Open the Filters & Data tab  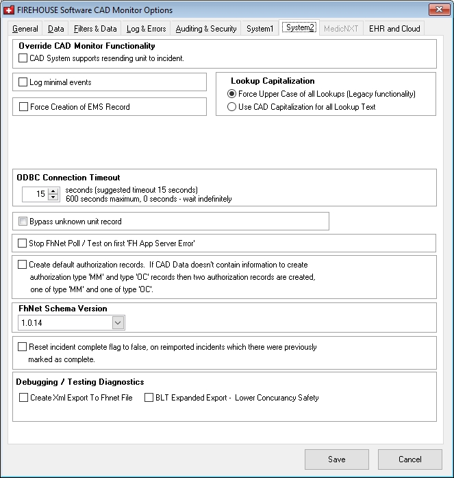(x=95, y=29)
